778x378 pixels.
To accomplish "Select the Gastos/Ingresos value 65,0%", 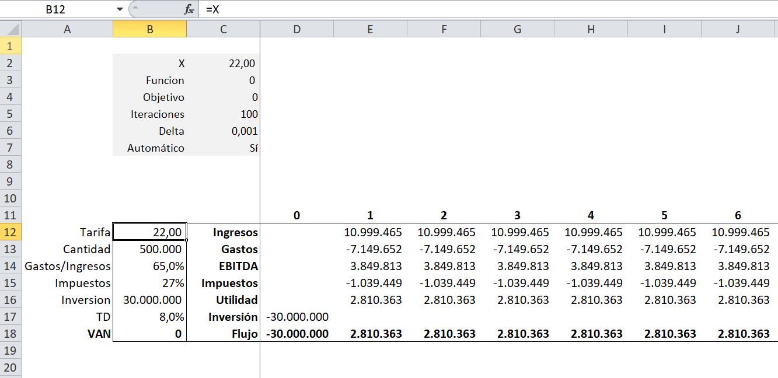I will coord(150,267).
